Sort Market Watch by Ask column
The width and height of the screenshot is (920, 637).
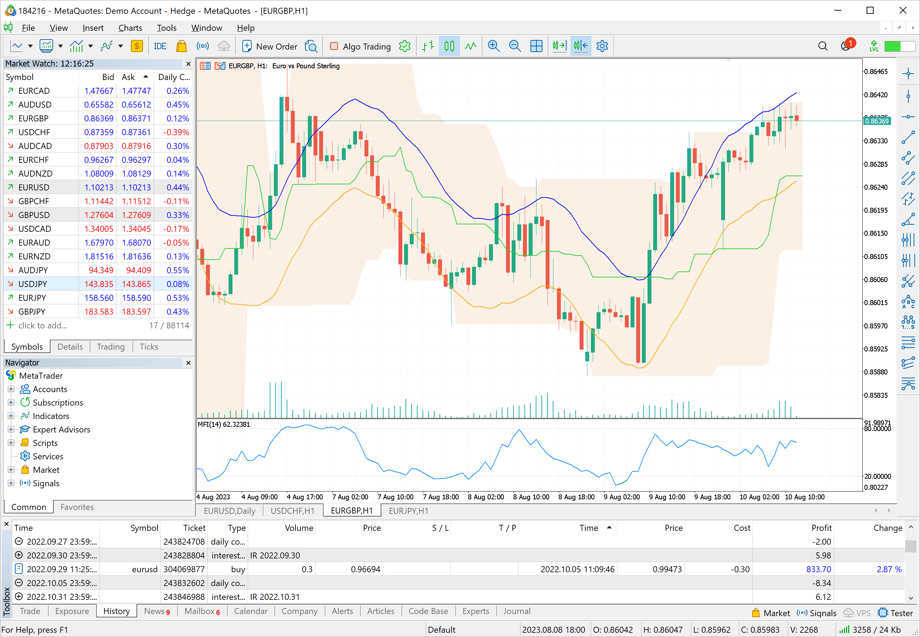135,77
